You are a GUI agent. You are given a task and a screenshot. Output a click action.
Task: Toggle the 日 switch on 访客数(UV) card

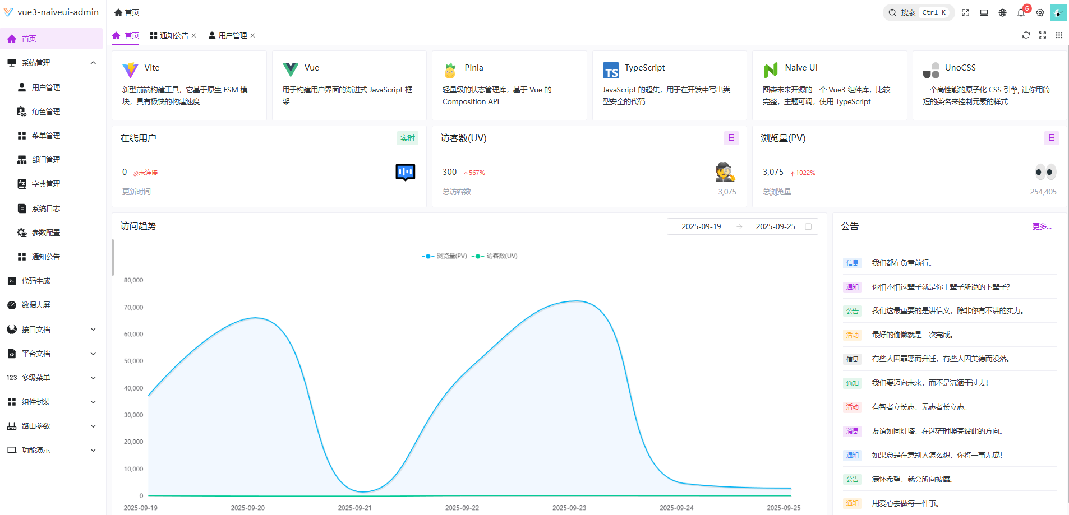pyautogui.click(x=731, y=138)
